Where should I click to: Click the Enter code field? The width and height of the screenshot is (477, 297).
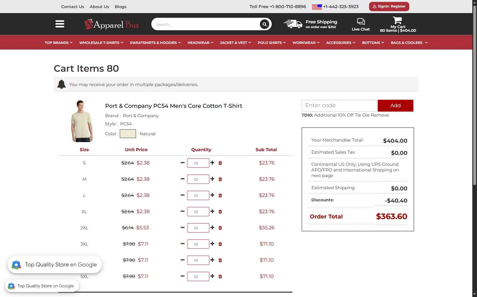[x=340, y=106]
